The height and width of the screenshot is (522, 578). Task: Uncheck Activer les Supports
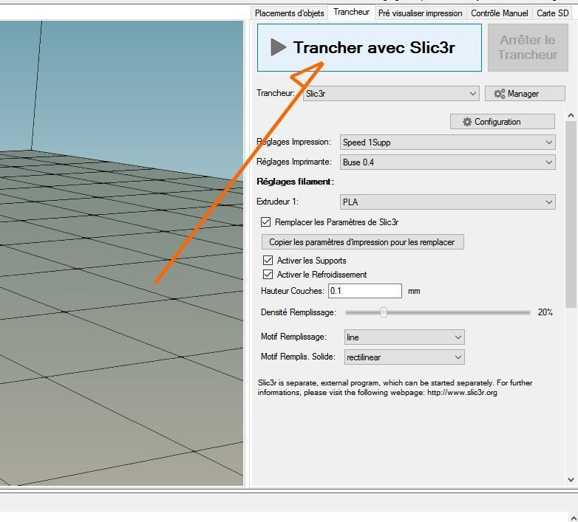268,261
